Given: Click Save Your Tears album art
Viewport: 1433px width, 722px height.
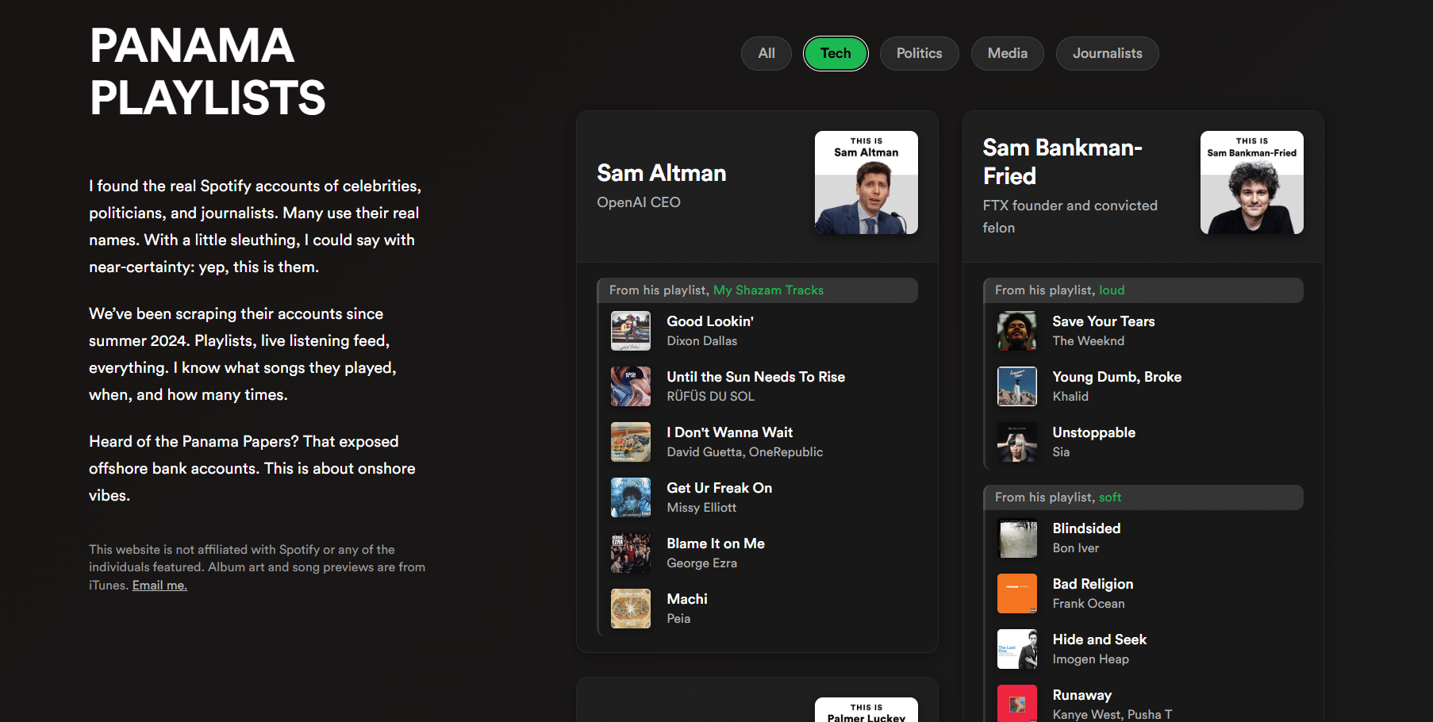Looking at the screenshot, I should (1017, 331).
